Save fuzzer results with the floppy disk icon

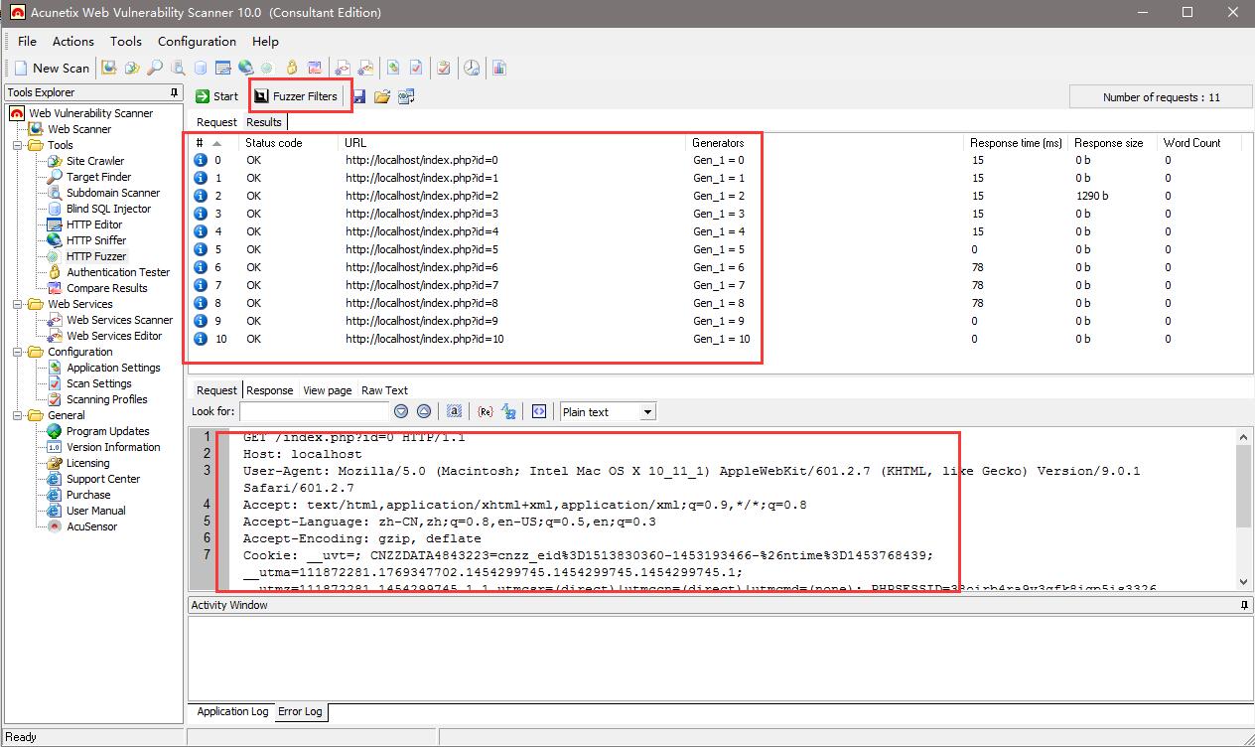358,96
